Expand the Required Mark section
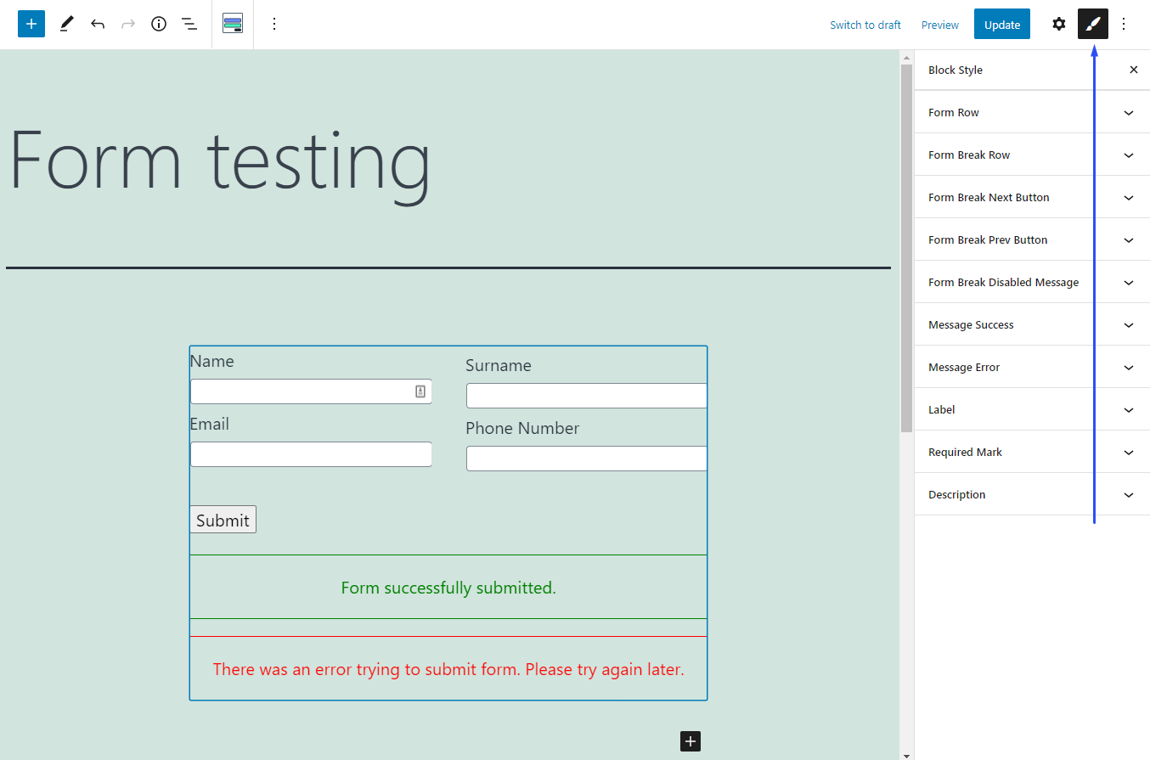The height and width of the screenshot is (760, 1150). click(1032, 452)
